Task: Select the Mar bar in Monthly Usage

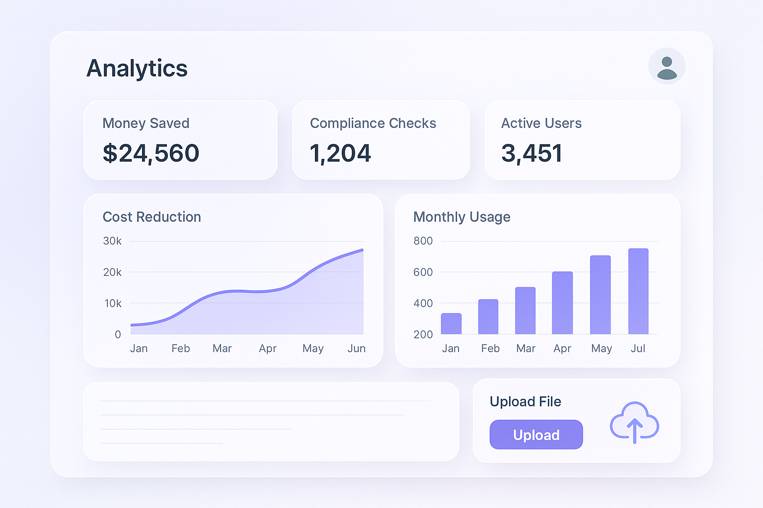Action: [x=526, y=312]
